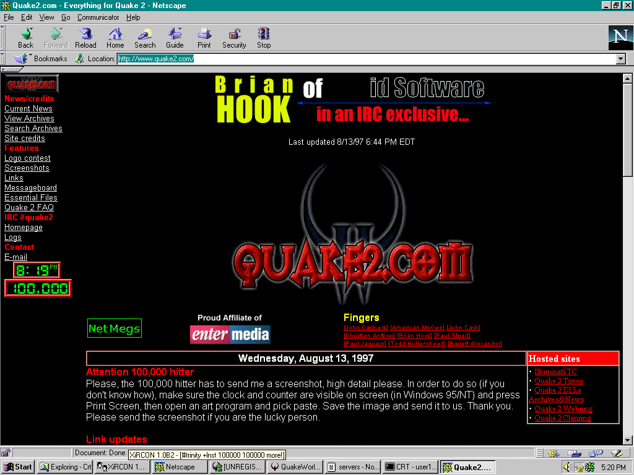Open the Help menu

133,17
